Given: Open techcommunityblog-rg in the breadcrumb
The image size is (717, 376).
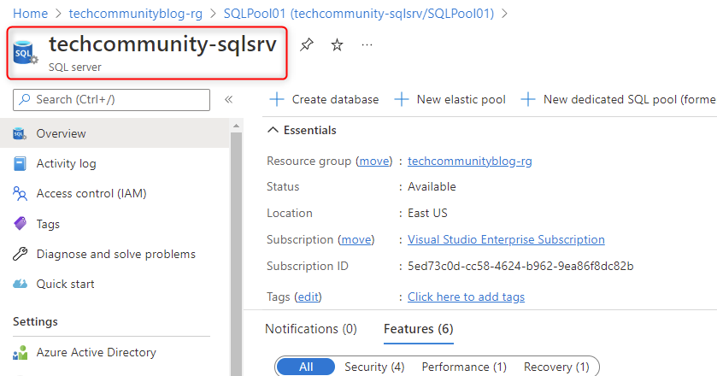Looking at the screenshot, I should (135, 14).
